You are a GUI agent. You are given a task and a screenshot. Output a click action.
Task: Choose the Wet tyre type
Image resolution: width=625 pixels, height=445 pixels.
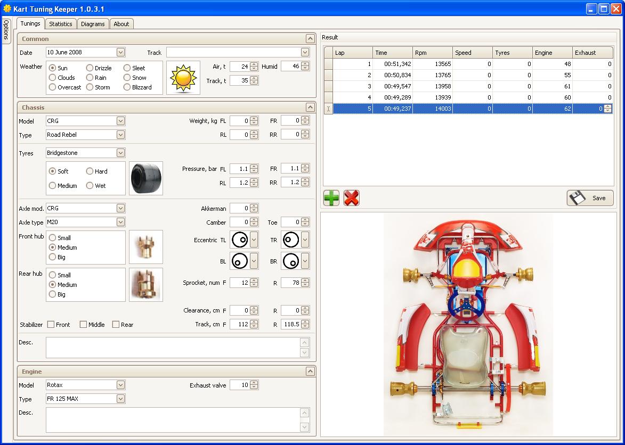tap(90, 186)
